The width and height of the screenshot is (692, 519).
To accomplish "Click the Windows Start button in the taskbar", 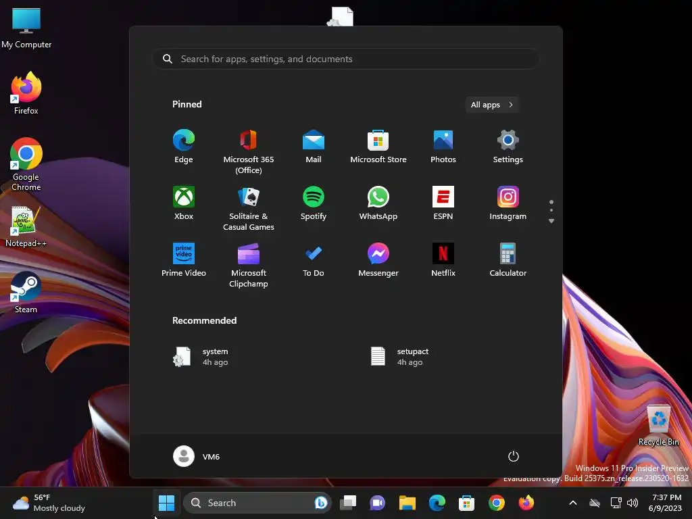I will pyautogui.click(x=166, y=503).
